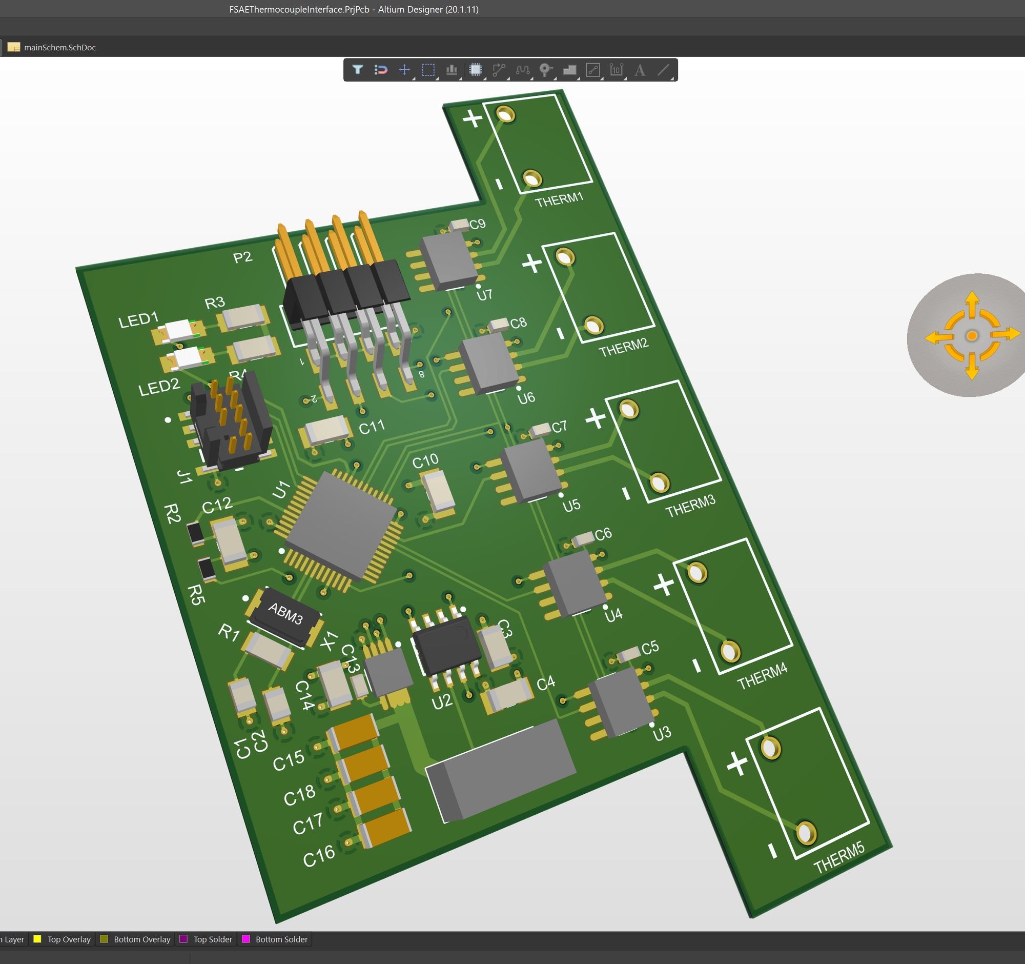The height and width of the screenshot is (964, 1025).
Task: Switch to the Bottom Overlay layer tab
Action: coord(135,939)
